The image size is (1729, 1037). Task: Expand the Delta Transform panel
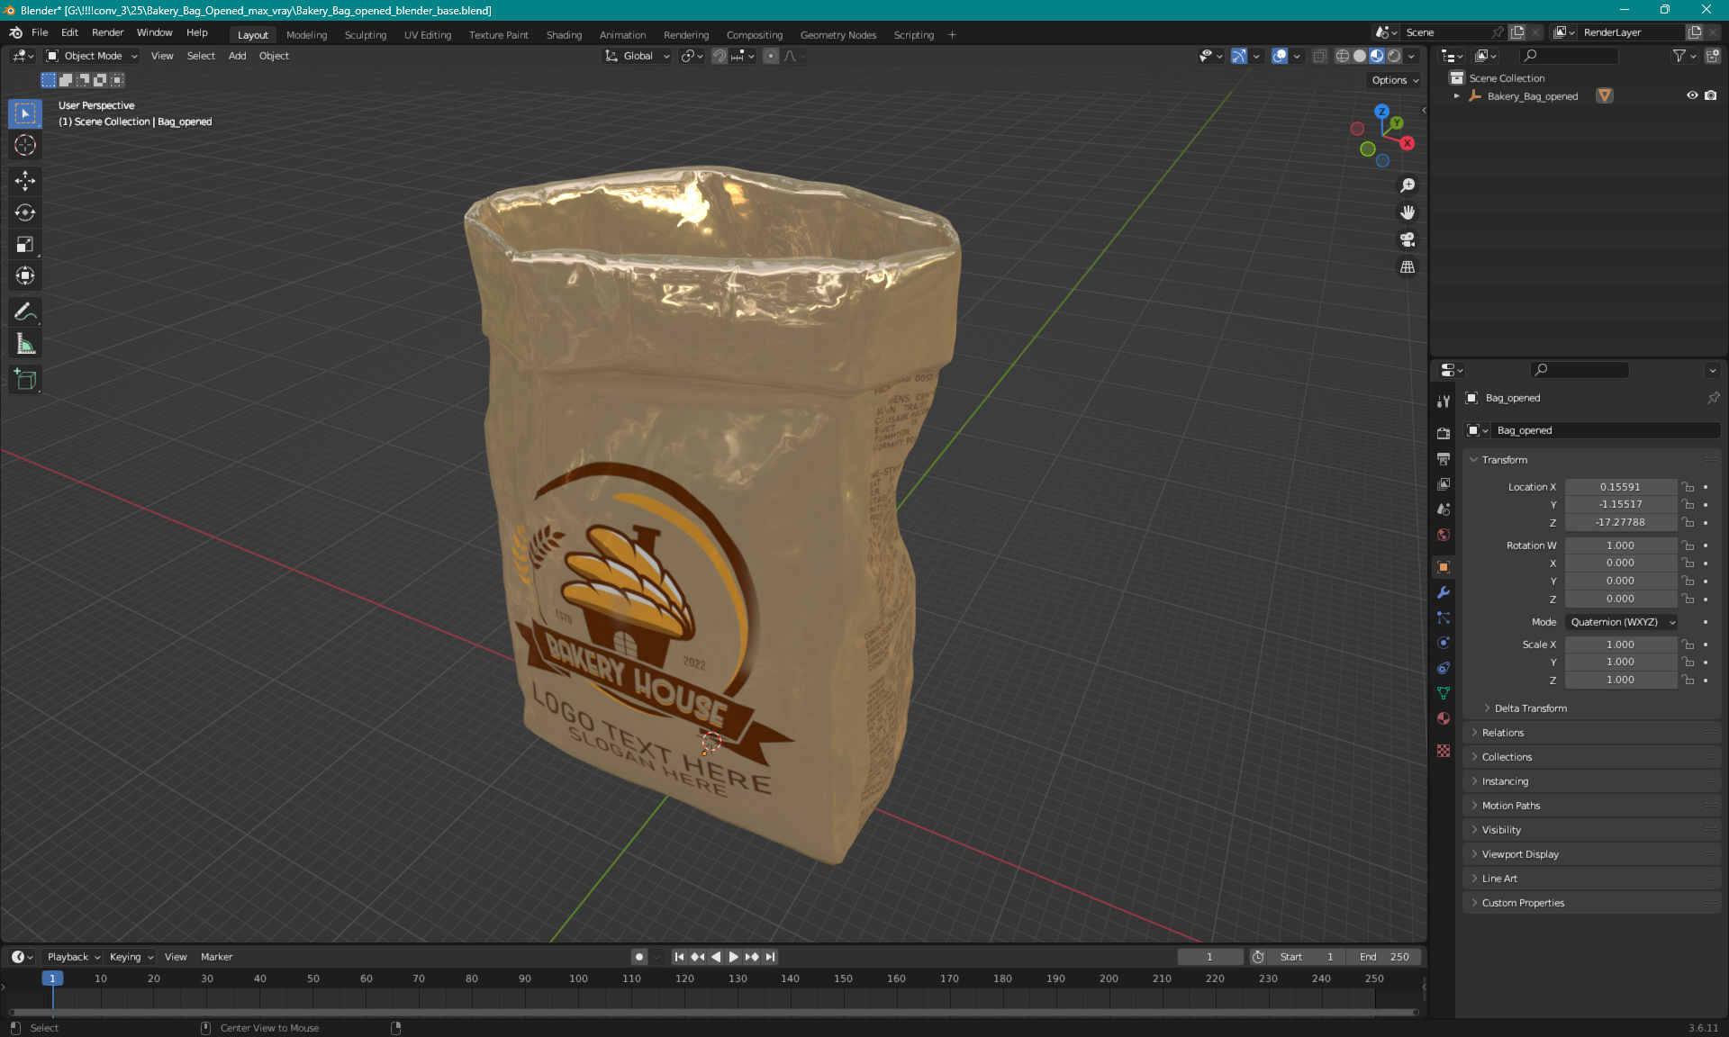coord(1530,708)
